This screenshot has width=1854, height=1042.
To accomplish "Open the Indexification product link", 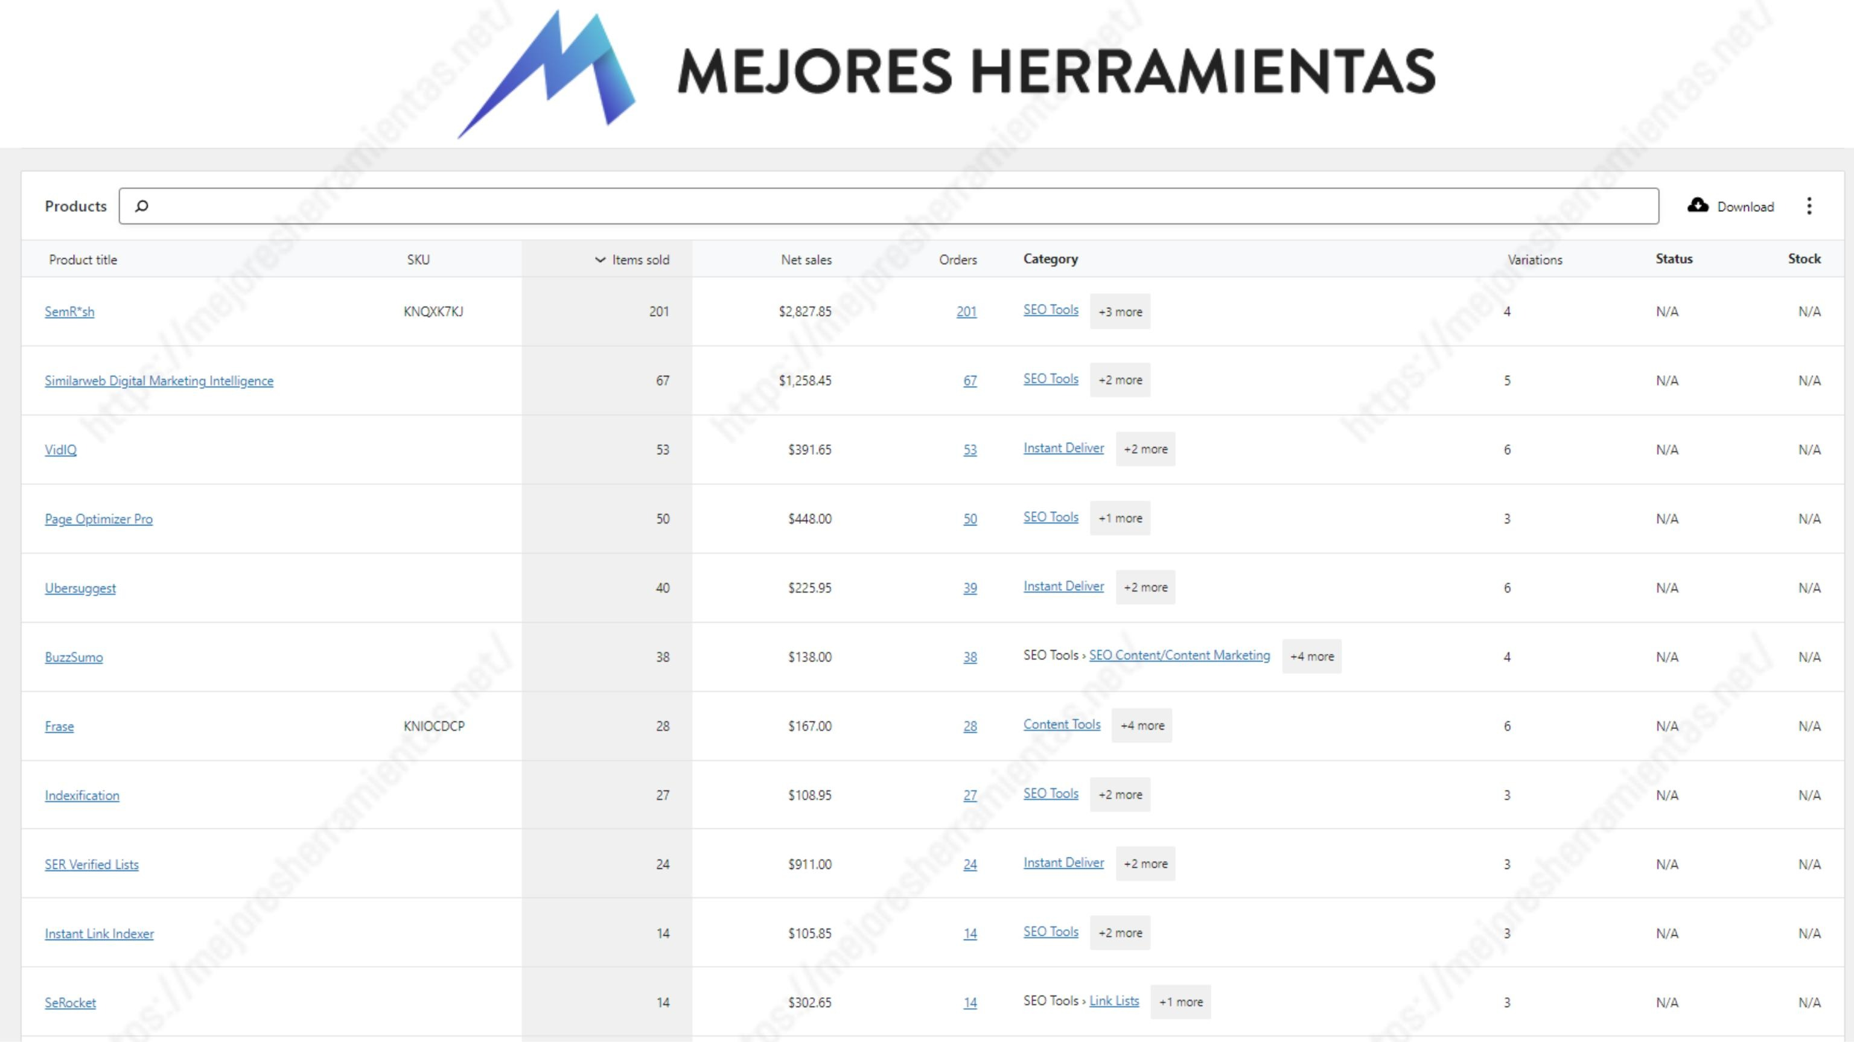I will tap(82, 795).
